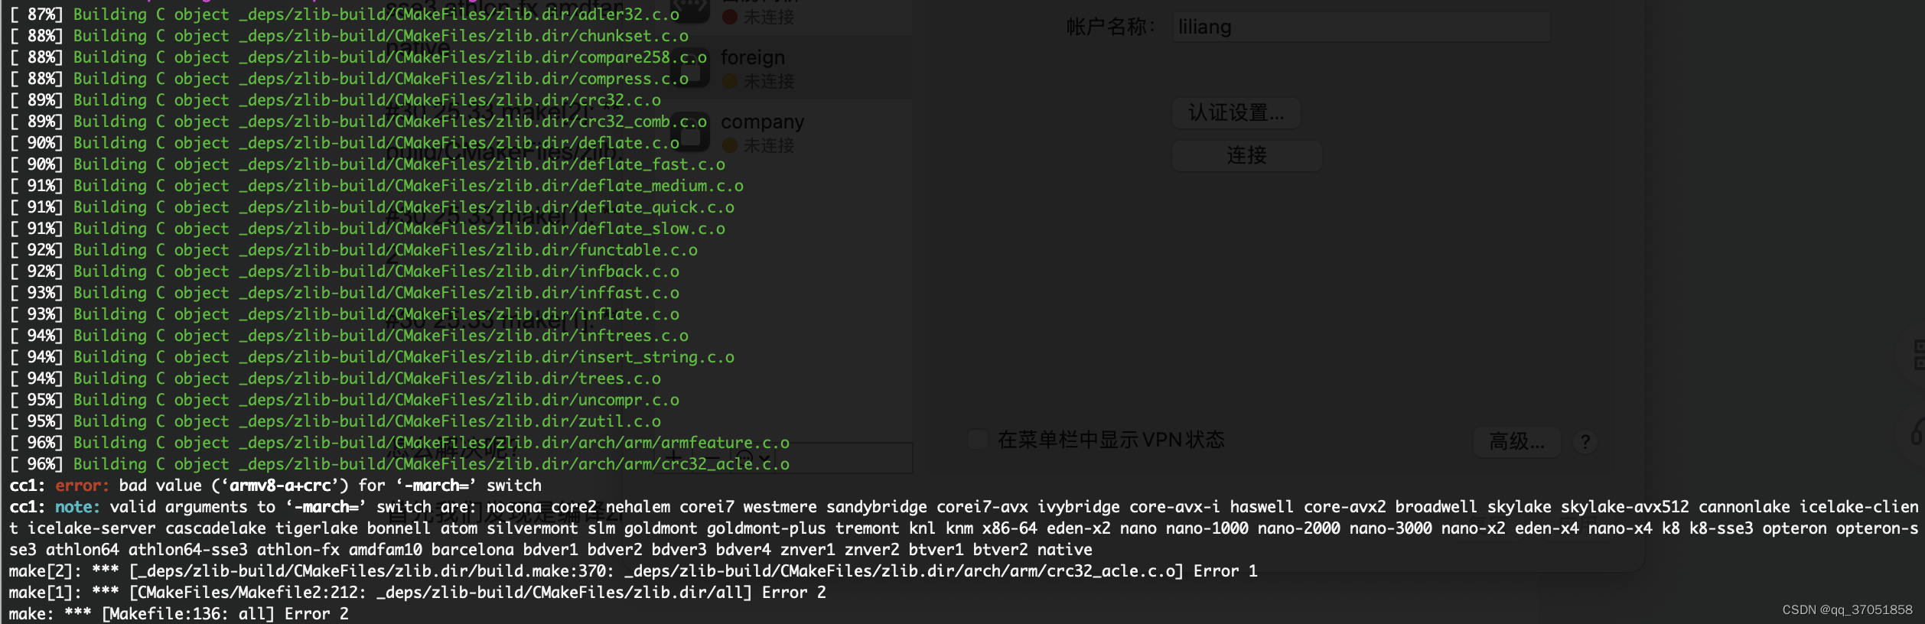Click the help question mark icon
Image resolution: width=1925 pixels, height=624 pixels.
pos(1585,441)
